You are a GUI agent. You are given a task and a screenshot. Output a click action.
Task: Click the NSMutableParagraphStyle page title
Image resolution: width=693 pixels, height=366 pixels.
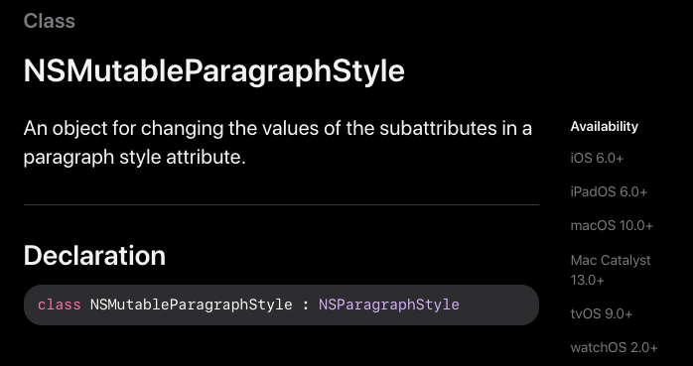tap(213, 71)
